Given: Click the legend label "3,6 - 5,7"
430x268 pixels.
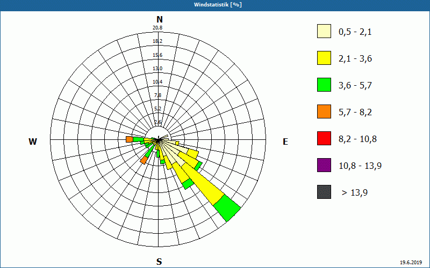Looking at the screenshot, I should click(355, 86).
